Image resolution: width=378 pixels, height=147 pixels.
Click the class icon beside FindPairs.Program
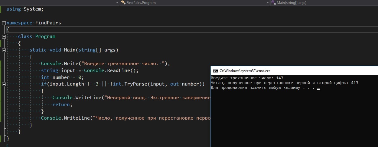pos(123,3)
